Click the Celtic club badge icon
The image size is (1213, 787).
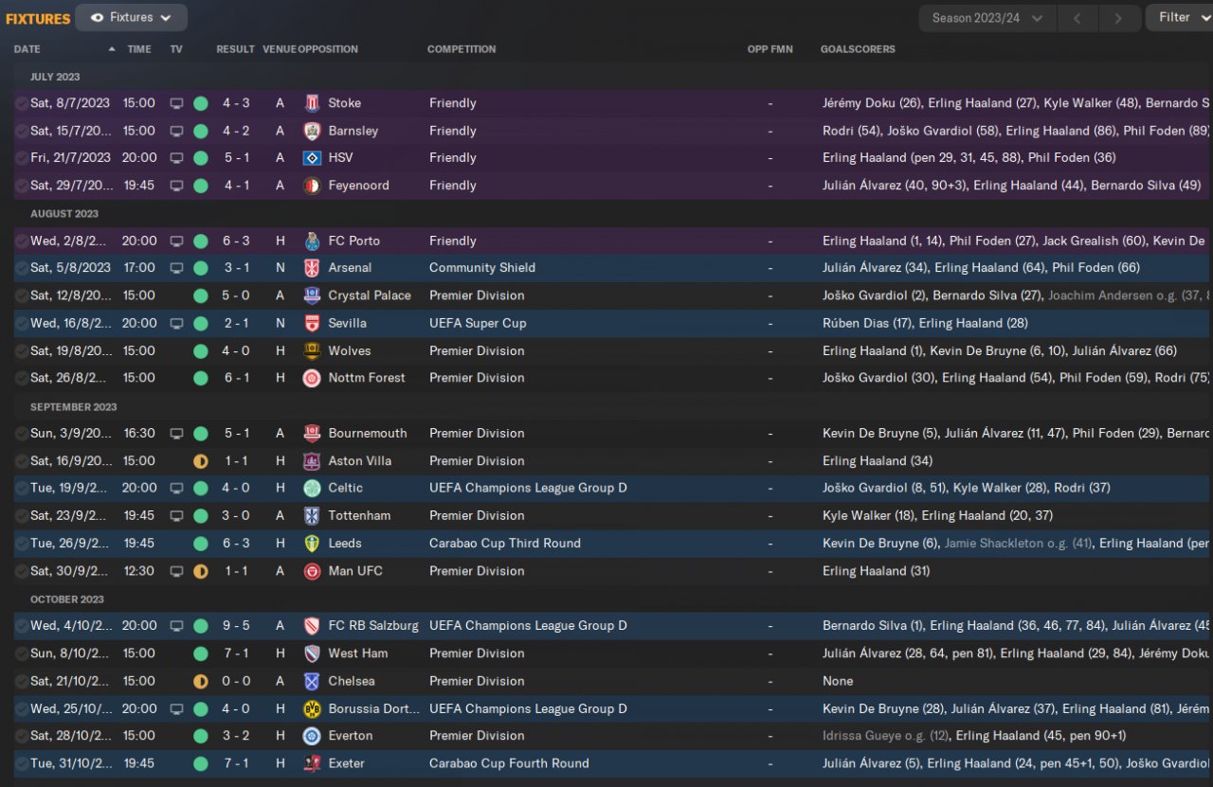(312, 489)
